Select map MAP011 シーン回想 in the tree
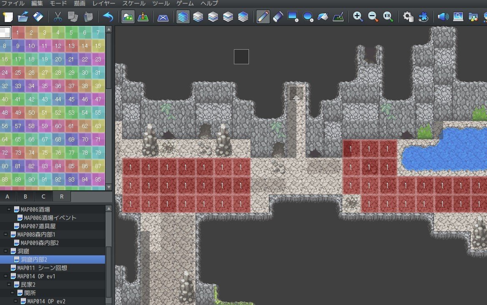The height and width of the screenshot is (305, 487). (x=42, y=268)
